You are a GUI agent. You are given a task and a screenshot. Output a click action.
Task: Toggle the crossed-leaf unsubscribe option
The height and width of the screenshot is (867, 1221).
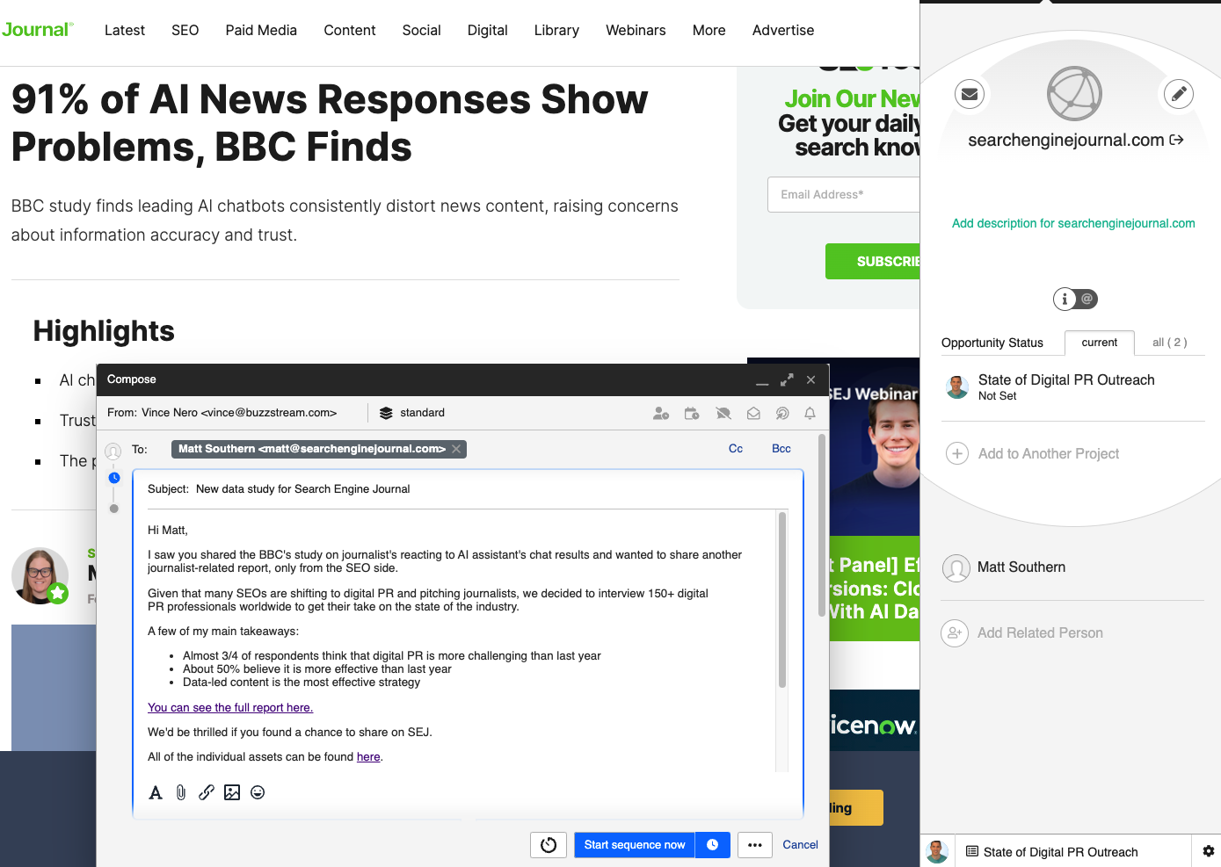[x=723, y=413]
